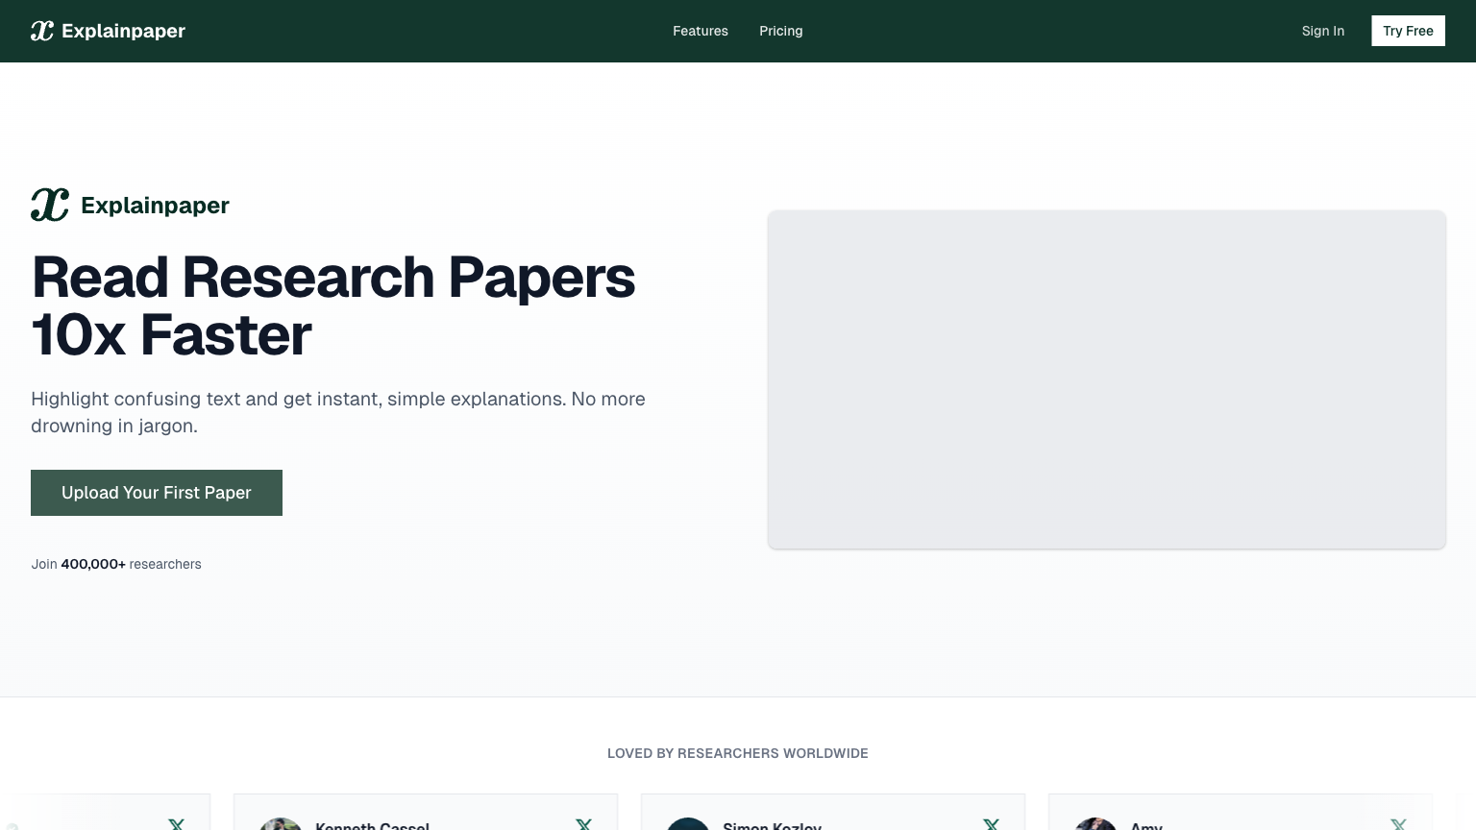Click the hero Explainpaper title text beside the logo
The image size is (1476, 830).
(x=155, y=206)
